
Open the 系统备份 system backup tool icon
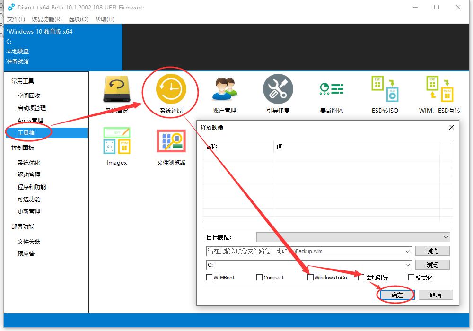[x=117, y=89]
